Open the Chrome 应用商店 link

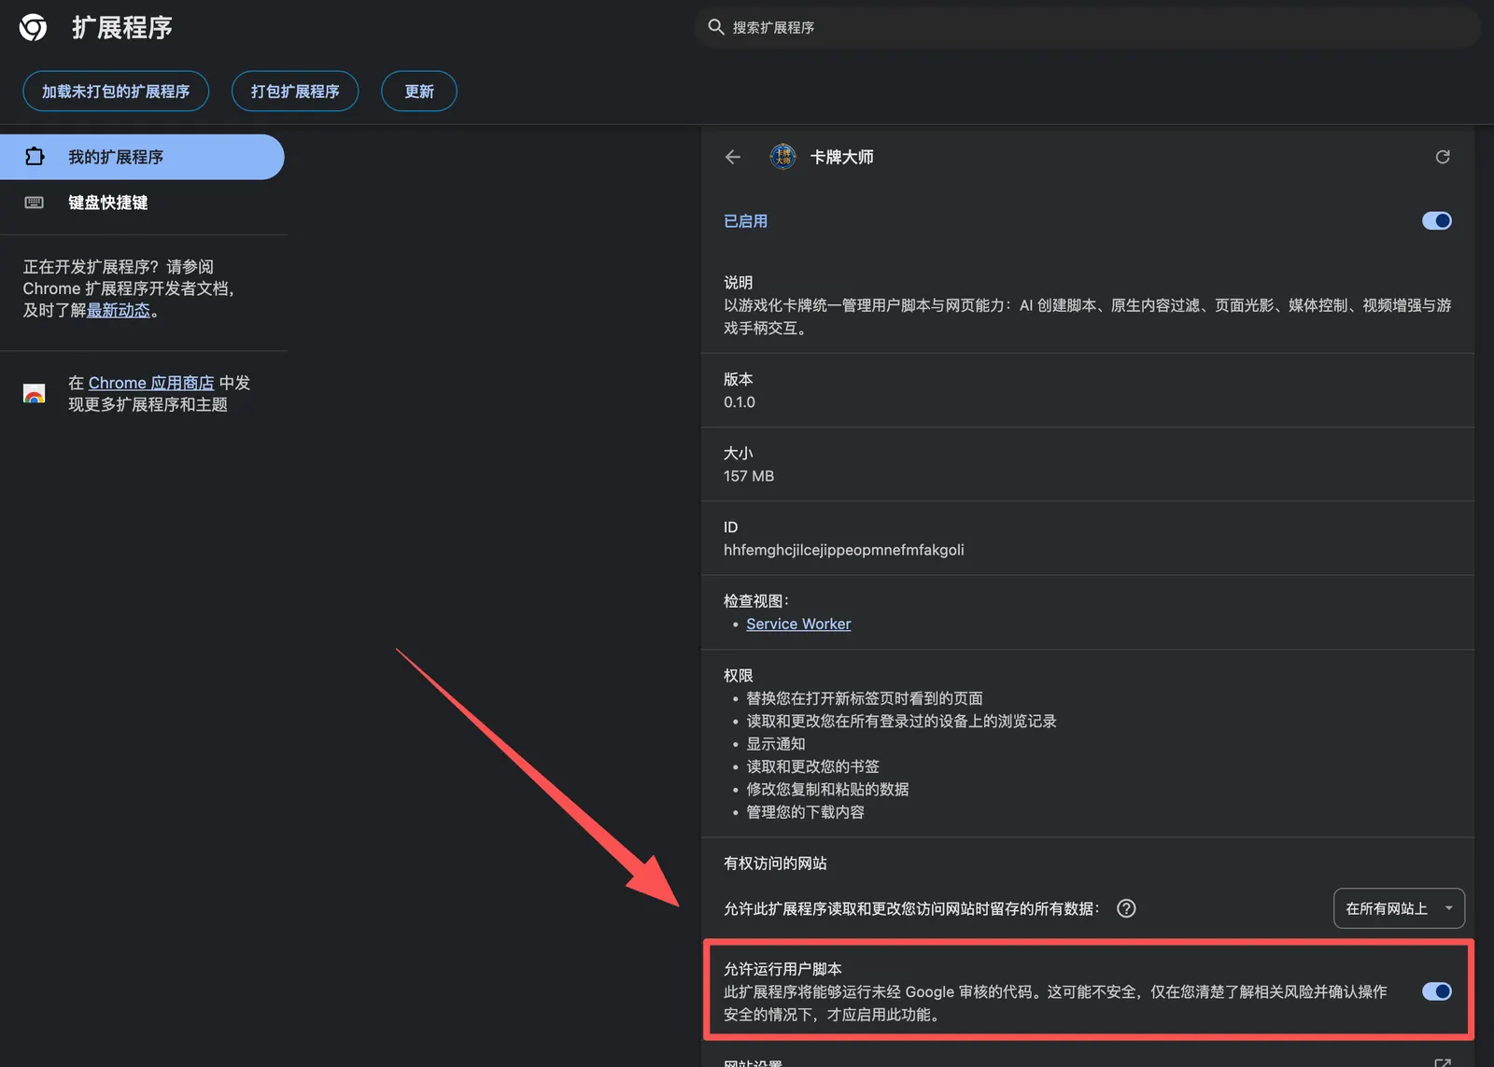point(151,383)
